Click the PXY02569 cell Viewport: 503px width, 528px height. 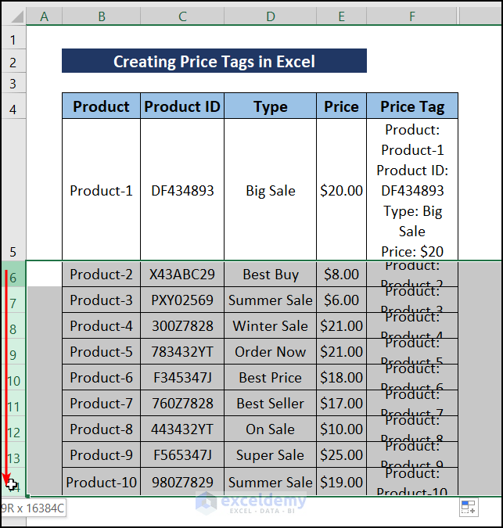pyautogui.click(x=182, y=300)
